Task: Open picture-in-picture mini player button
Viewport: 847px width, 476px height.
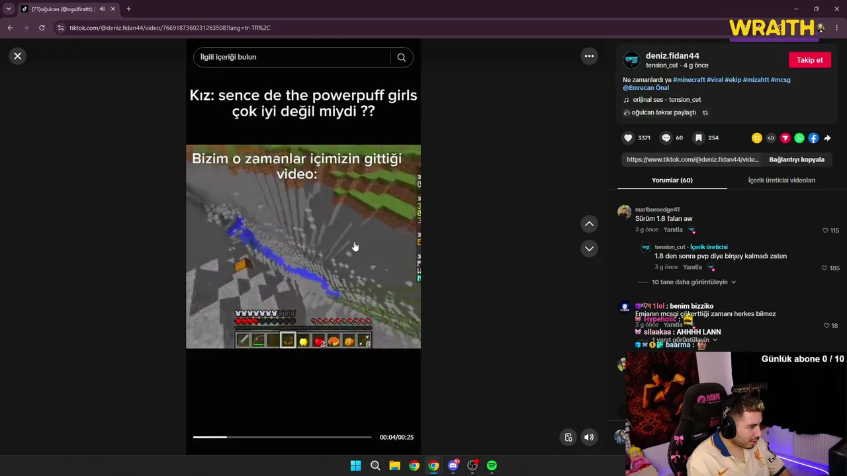Action: coord(568,438)
